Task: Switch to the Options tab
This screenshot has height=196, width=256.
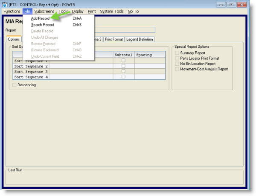Action: 14,39
